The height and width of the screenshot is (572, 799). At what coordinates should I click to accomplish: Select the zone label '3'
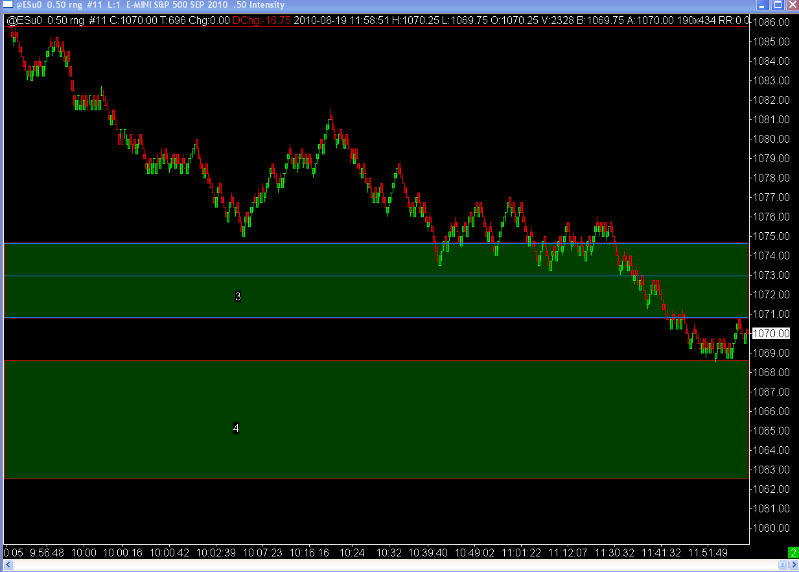(238, 296)
